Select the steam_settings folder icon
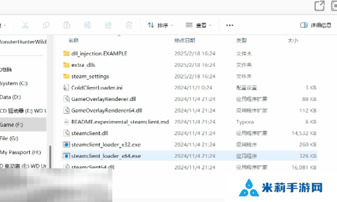The image size is (337, 202). 66,76
